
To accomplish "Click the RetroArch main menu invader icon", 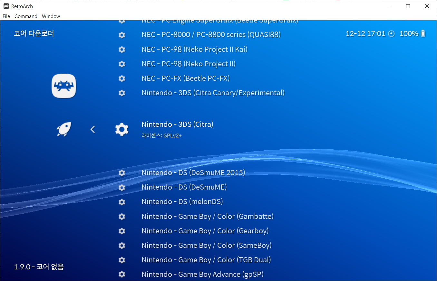I will pos(64,86).
